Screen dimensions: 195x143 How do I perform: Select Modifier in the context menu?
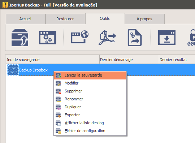point(90,83)
